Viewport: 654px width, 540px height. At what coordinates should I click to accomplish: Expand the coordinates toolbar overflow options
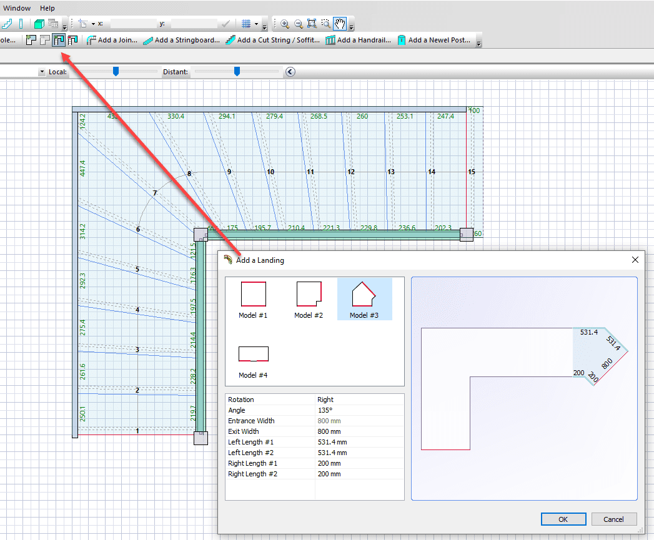coord(264,27)
